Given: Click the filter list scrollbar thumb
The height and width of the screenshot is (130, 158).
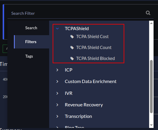Looking at the screenshot, I should pos(151,87).
